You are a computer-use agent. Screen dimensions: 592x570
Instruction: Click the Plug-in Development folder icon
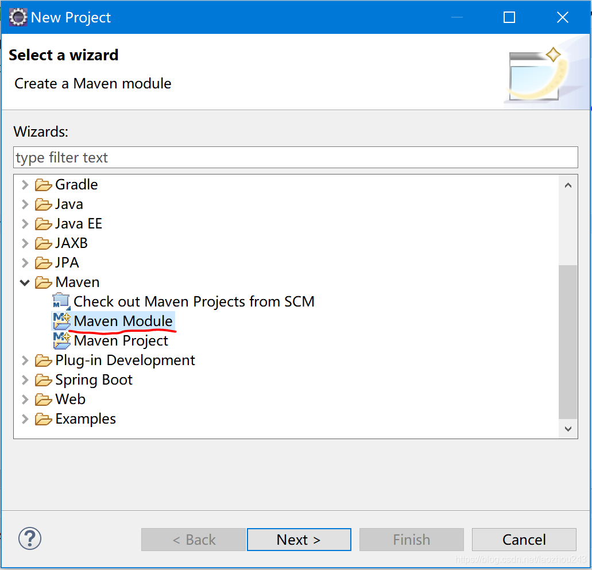[x=43, y=360]
